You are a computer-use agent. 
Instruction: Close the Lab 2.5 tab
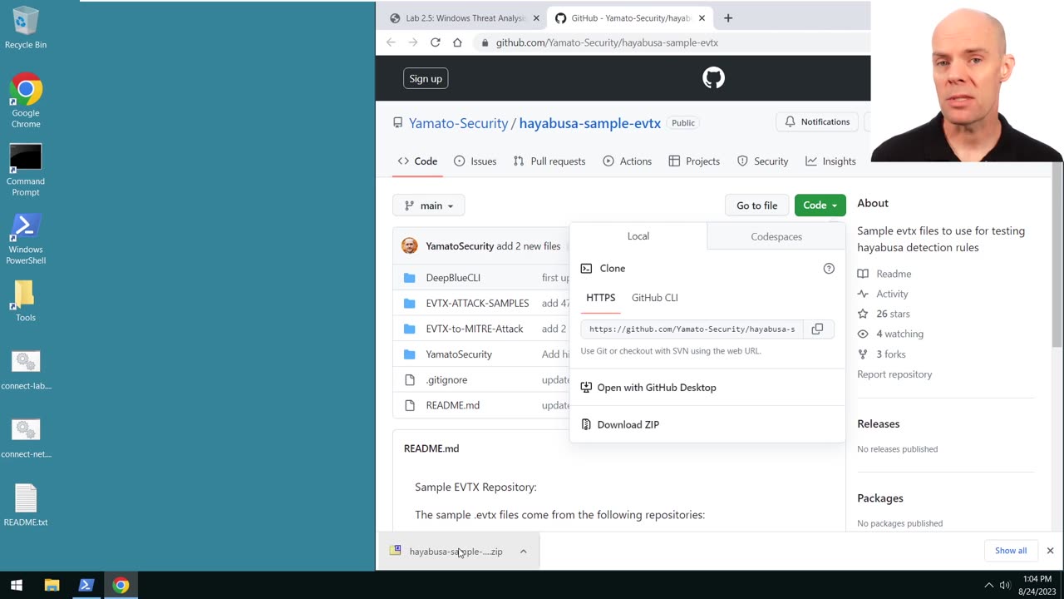pos(536,17)
